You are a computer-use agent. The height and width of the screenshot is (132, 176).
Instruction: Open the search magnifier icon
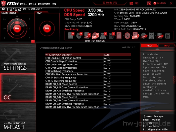click(149, 3)
